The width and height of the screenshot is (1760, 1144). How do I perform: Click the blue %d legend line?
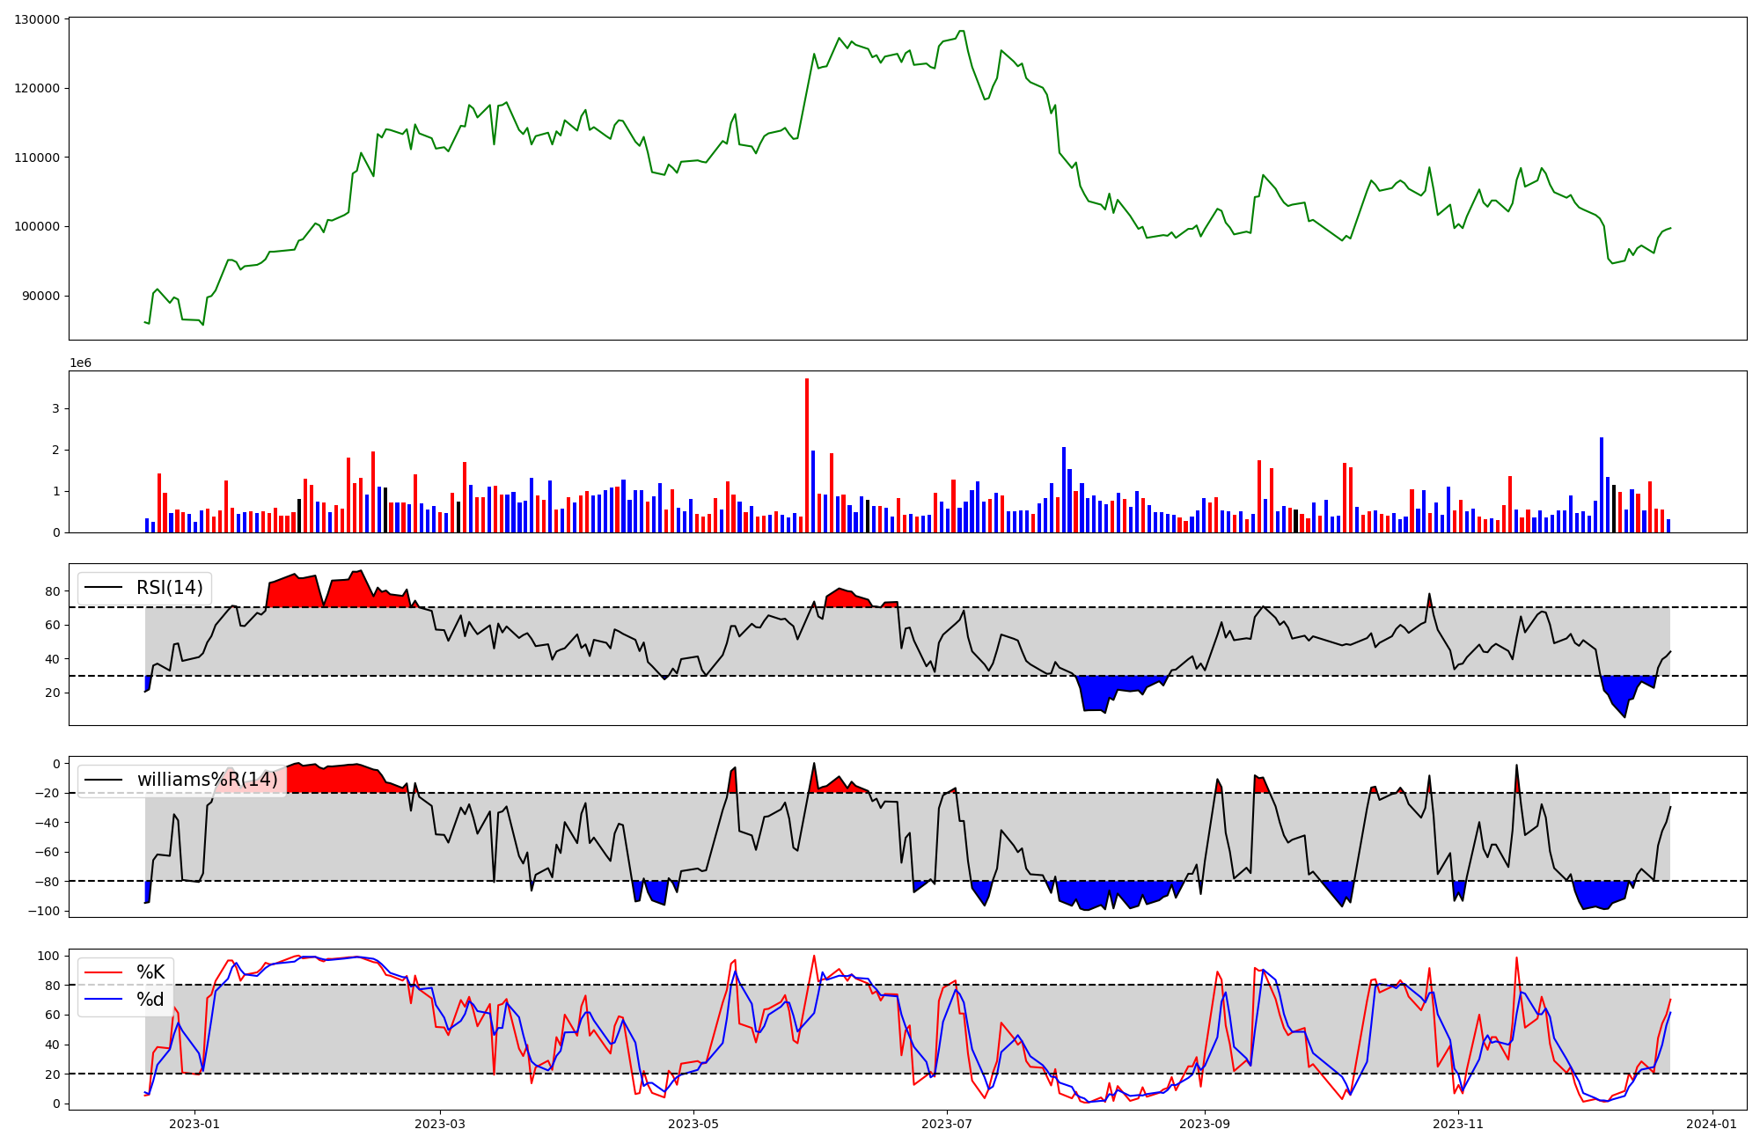103,1000
